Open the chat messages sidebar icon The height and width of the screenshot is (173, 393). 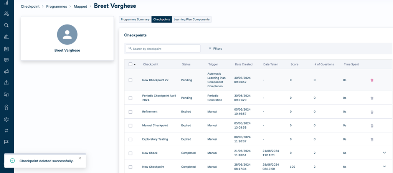click(6, 60)
